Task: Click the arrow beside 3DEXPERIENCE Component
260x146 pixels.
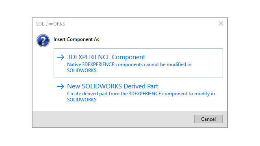Action: tap(61, 57)
